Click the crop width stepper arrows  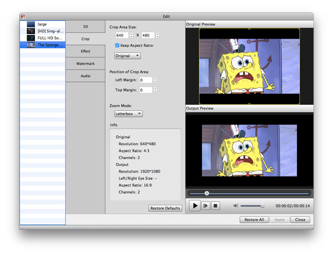click(x=131, y=35)
